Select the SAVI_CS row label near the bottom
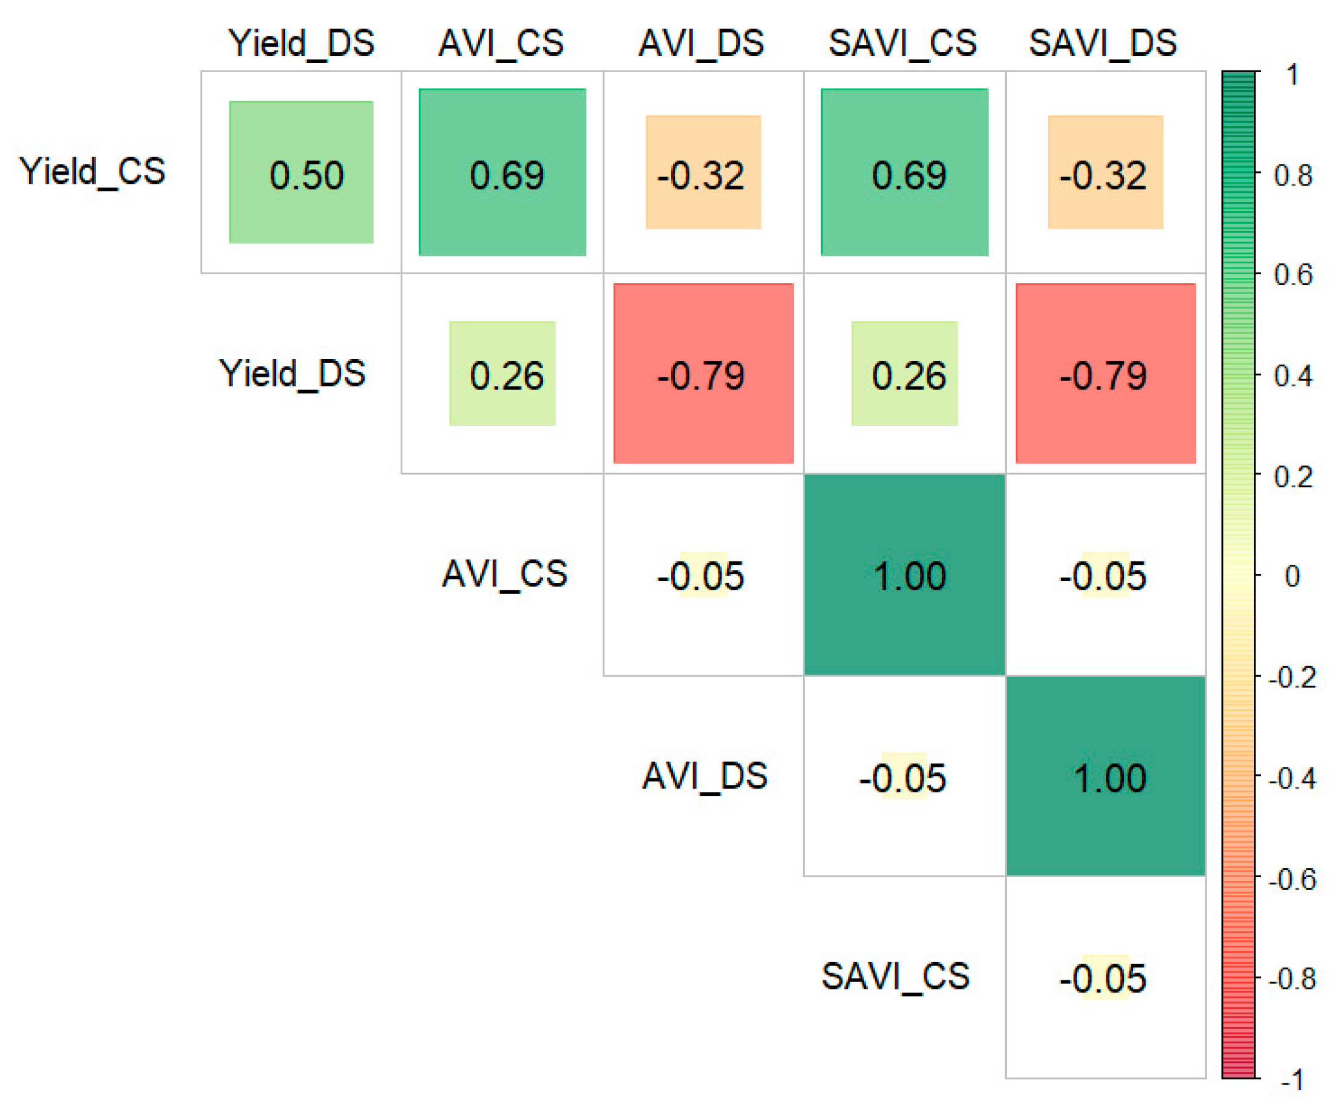 click(x=895, y=977)
